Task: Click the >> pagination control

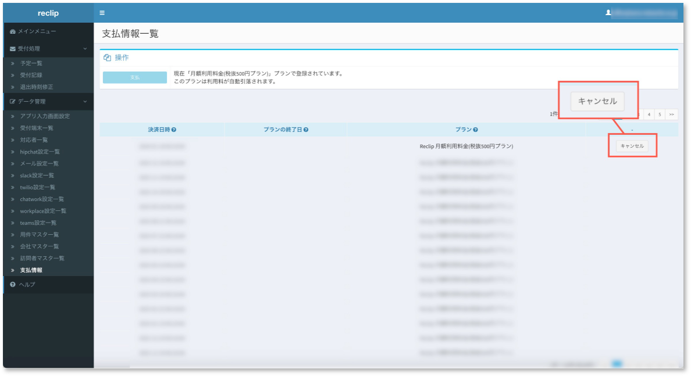Action: click(x=672, y=114)
